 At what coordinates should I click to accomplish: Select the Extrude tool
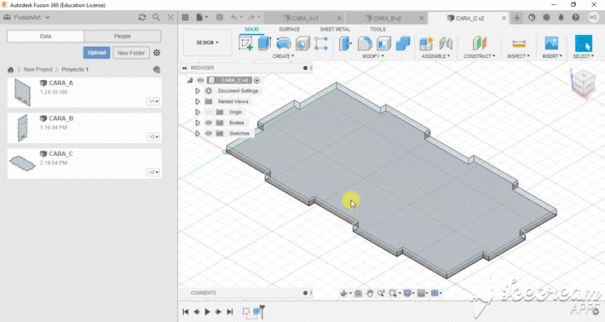(x=264, y=43)
